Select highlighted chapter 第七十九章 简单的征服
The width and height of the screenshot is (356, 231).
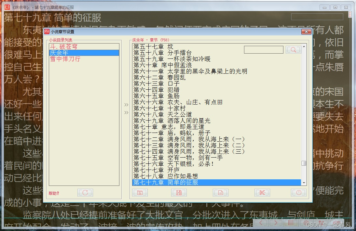217,182
